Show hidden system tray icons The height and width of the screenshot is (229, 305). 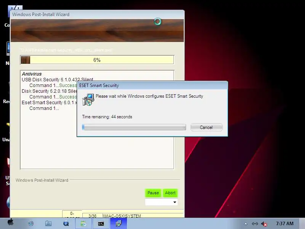tap(246, 224)
